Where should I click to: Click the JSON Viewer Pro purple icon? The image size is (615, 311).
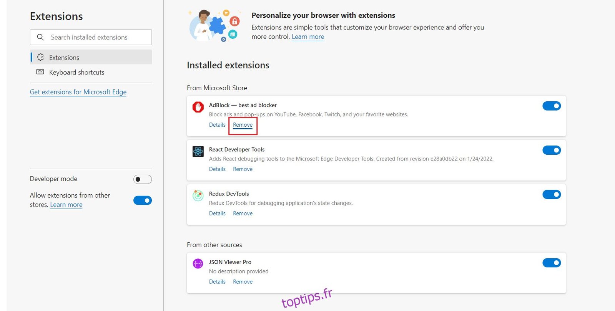[x=198, y=264]
